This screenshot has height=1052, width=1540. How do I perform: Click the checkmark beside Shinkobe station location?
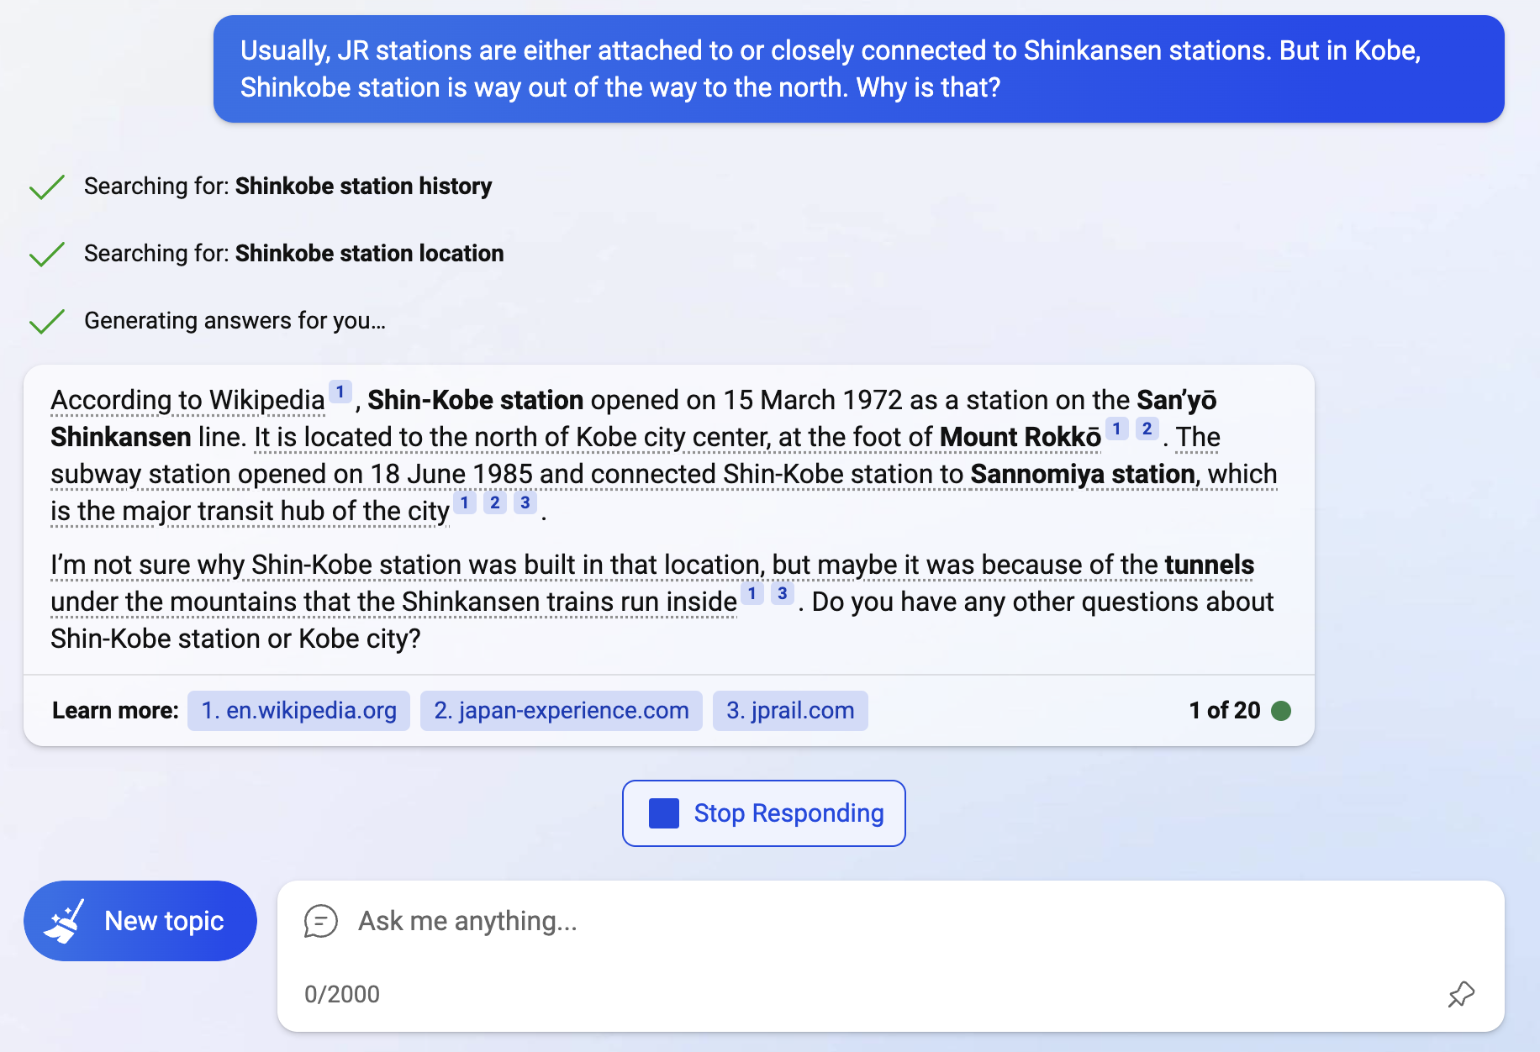[x=47, y=254]
